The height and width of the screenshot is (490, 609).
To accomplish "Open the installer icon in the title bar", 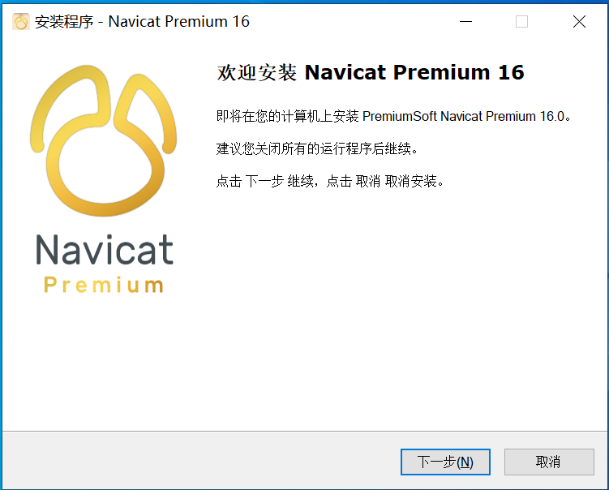I will click(x=21, y=21).
